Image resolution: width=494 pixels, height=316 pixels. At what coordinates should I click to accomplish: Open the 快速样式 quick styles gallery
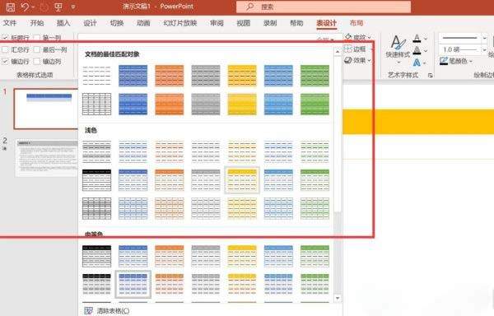coord(398,49)
